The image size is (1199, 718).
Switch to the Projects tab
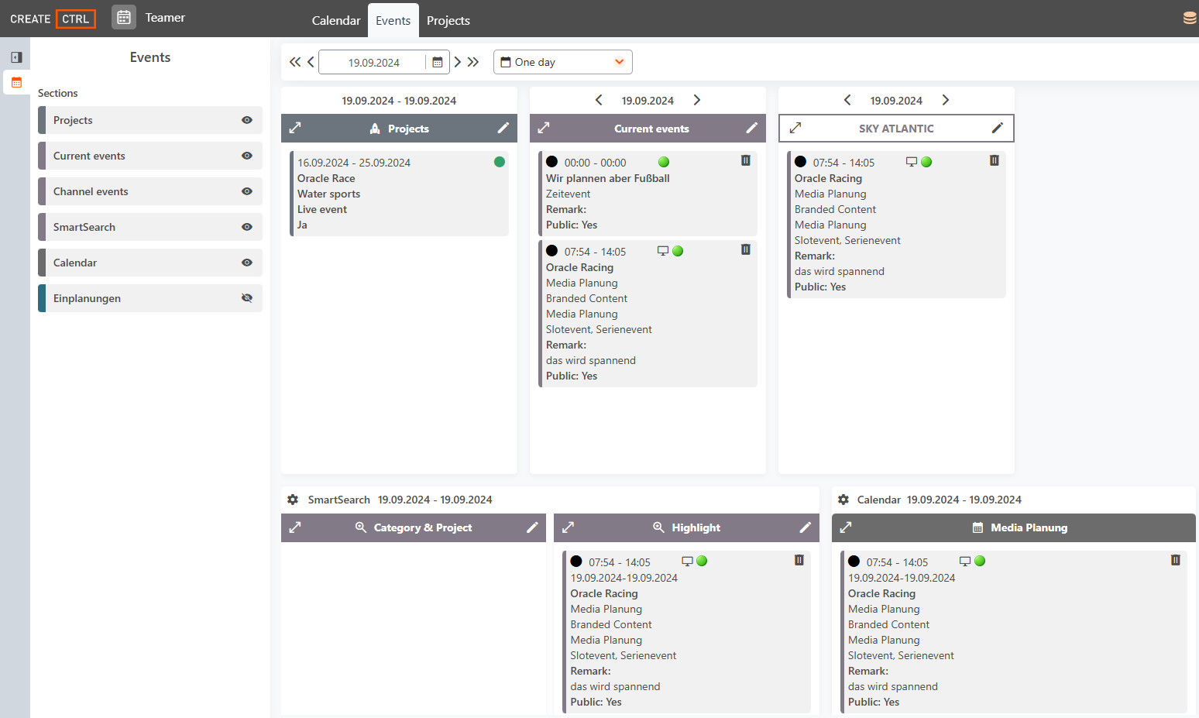pos(448,20)
